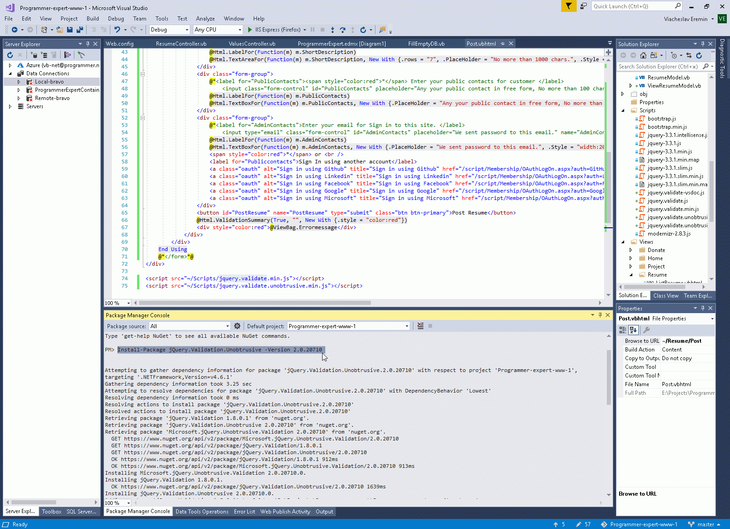This screenshot has height=529, width=730.
Task: Select bootstrap.js in Solution Explorer
Action: coord(662,119)
